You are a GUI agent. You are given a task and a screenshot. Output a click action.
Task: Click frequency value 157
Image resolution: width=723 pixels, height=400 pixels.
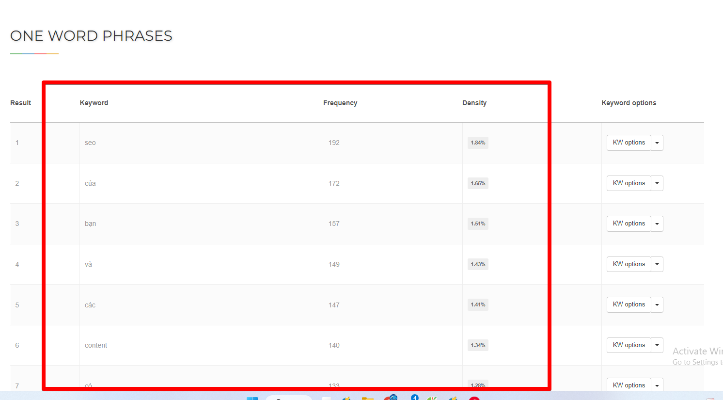pyautogui.click(x=334, y=224)
